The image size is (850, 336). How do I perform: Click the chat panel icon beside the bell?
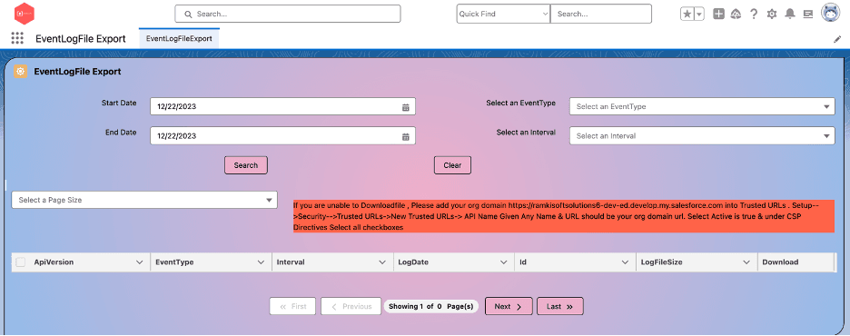pos(807,15)
